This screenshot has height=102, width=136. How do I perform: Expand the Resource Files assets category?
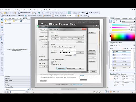[x=17, y=87]
